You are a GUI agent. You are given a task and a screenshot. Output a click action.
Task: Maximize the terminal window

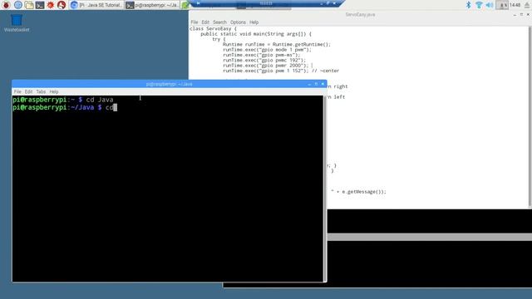click(316, 84)
